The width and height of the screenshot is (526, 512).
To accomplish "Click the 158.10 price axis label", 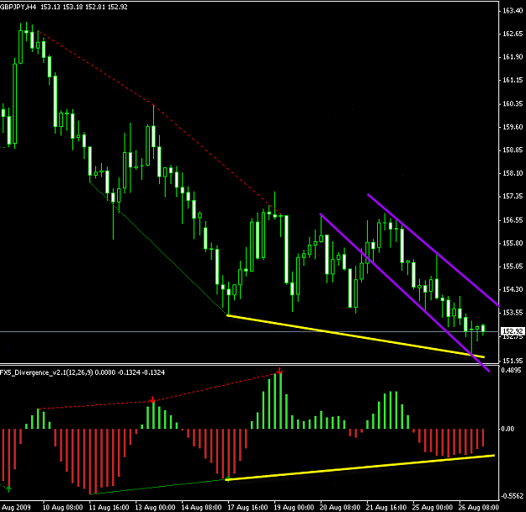I will pyautogui.click(x=513, y=173).
